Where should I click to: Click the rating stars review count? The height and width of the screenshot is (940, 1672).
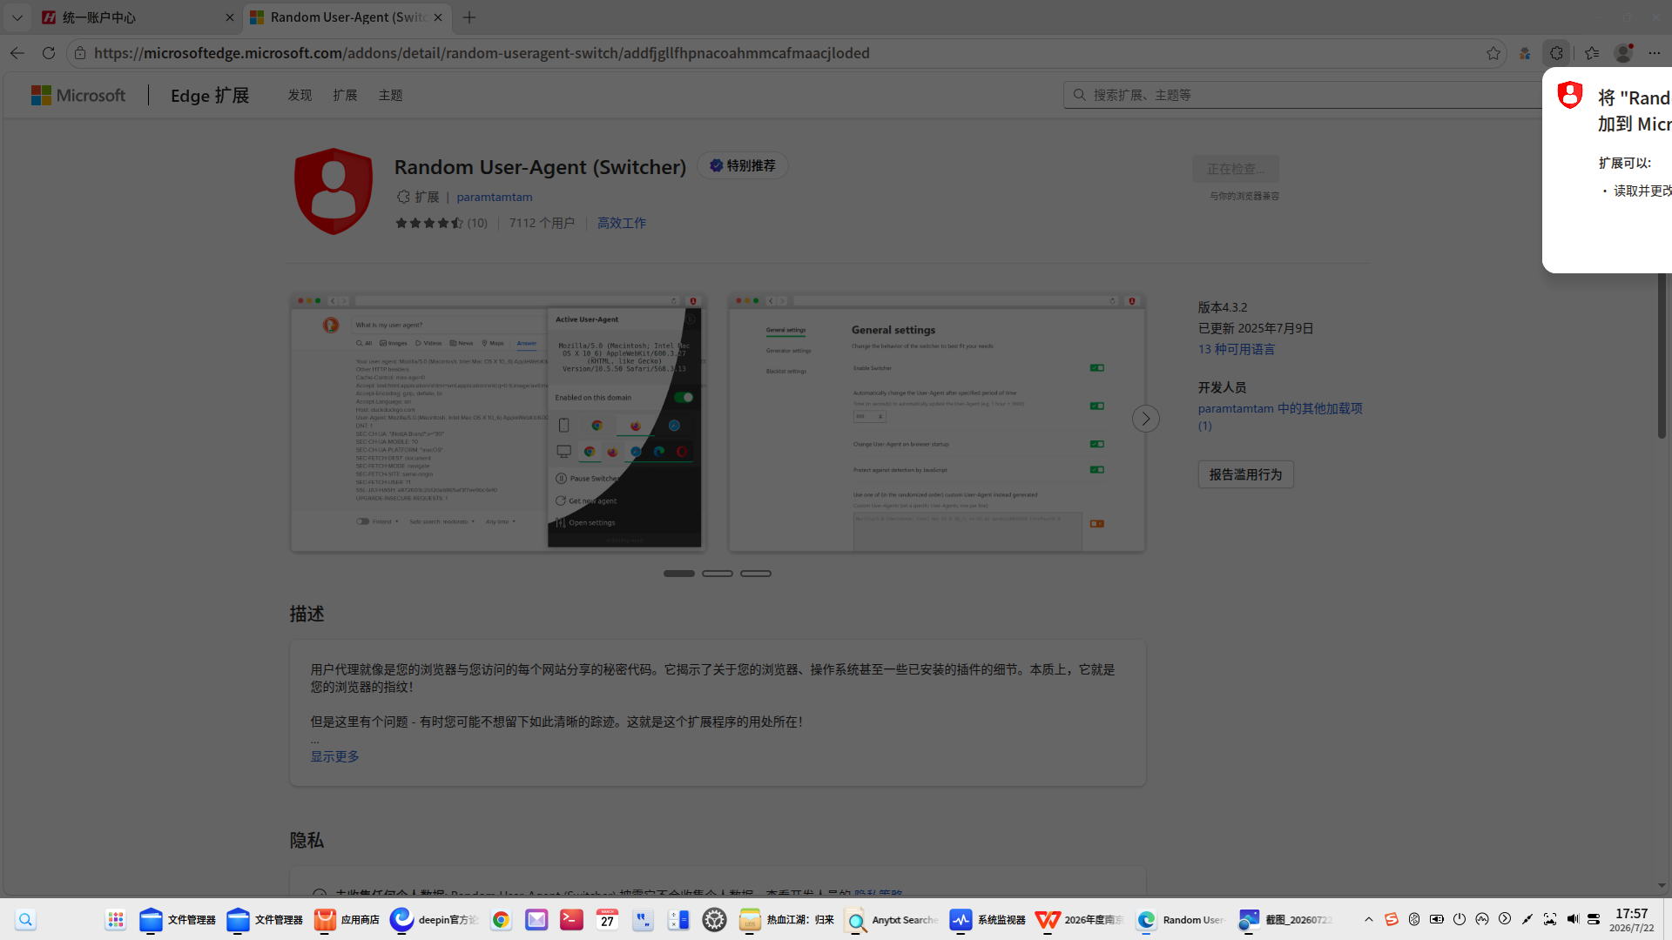(x=477, y=223)
